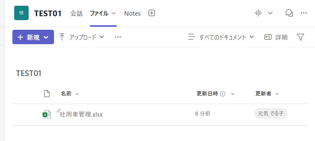Click the file type column header icon
This screenshot has width=315, height=141.
[46, 93]
